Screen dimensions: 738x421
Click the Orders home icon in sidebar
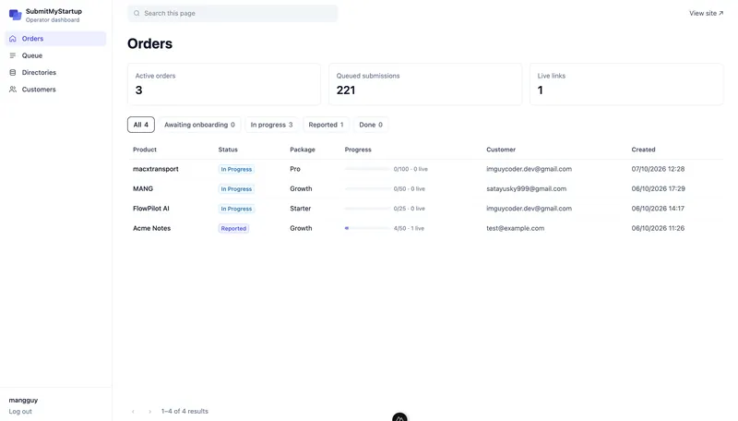click(x=13, y=39)
